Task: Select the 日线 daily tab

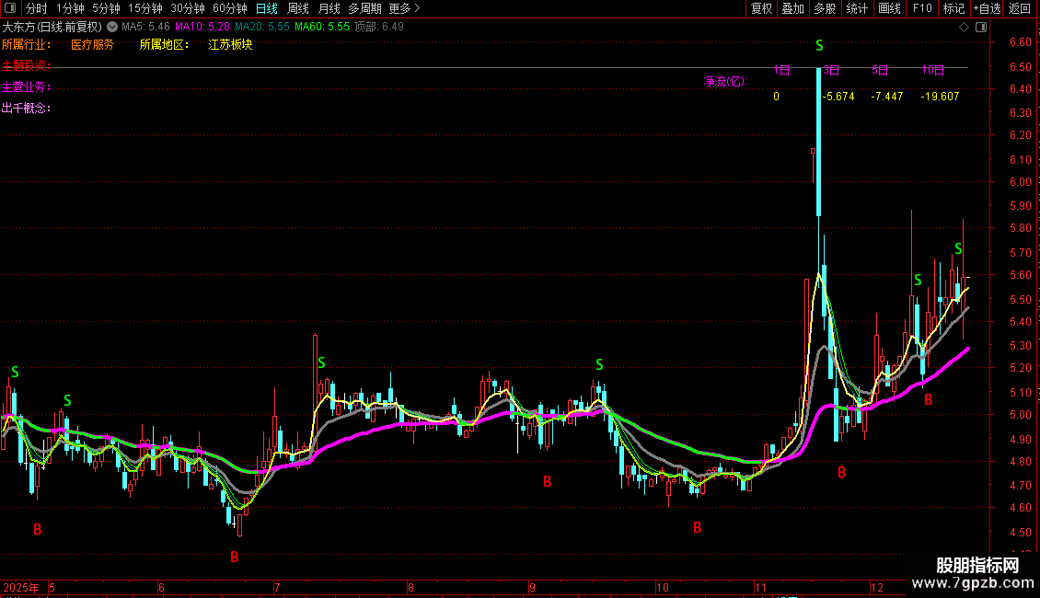Action: click(267, 8)
